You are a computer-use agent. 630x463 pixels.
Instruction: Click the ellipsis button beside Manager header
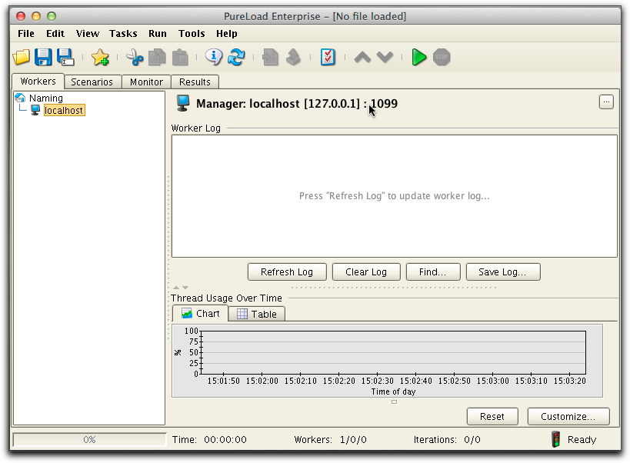point(606,102)
